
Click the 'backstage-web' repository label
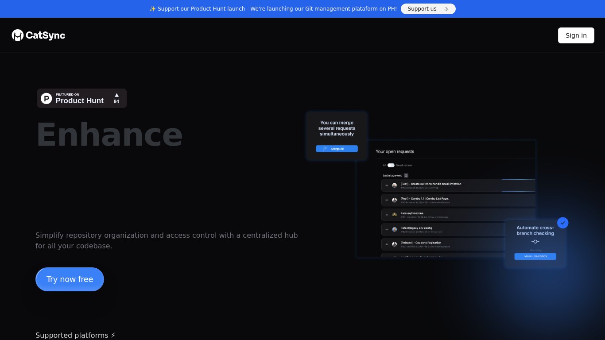pyautogui.click(x=393, y=175)
